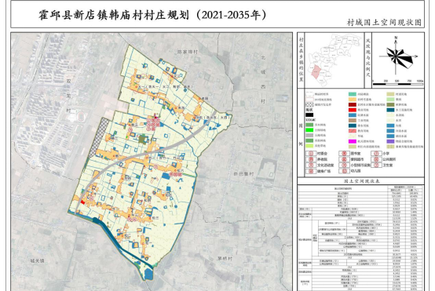Click the 健身广场 legend symbol icon
This screenshot has height=291, width=435.
[311, 171]
